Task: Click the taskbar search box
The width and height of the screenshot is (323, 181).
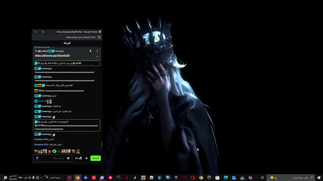Action: pyautogui.click(x=290, y=178)
